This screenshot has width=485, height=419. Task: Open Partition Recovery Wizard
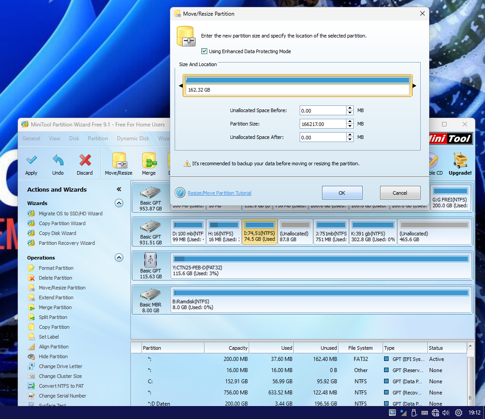click(x=67, y=243)
